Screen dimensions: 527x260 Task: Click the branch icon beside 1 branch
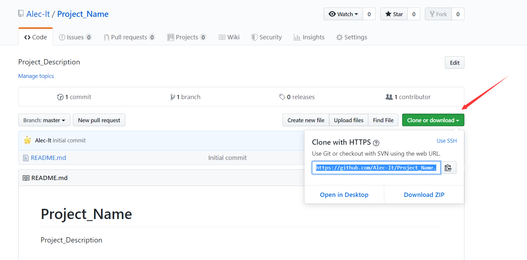pyautogui.click(x=173, y=97)
